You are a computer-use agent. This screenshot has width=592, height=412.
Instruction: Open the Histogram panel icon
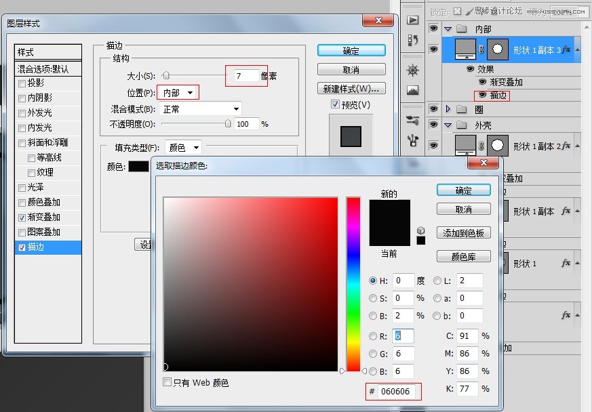(x=413, y=90)
